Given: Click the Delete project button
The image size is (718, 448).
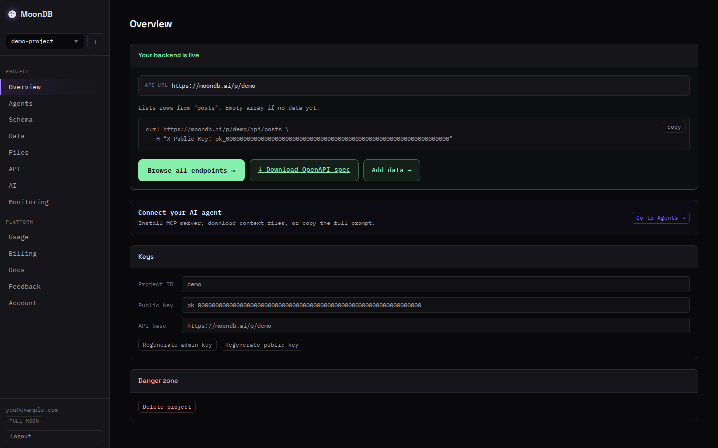Looking at the screenshot, I should (167, 407).
